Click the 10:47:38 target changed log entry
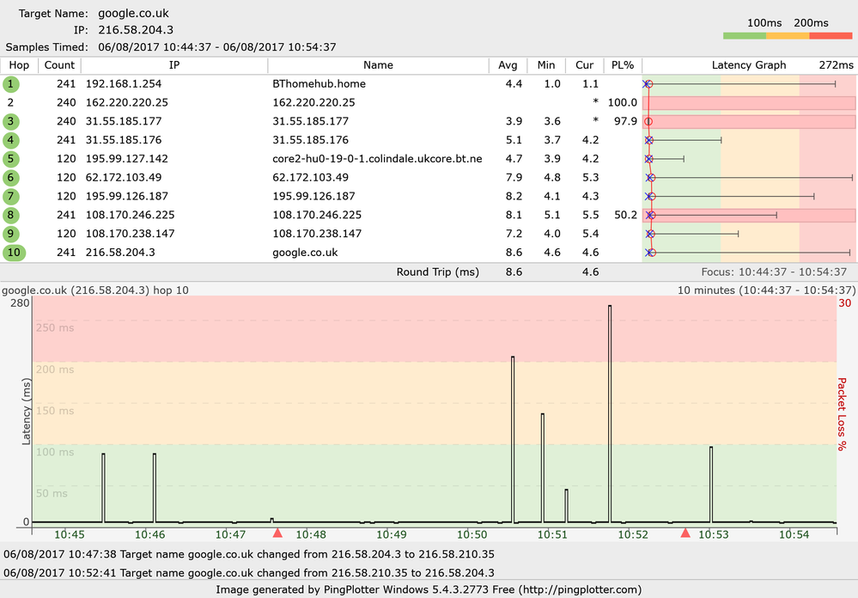The width and height of the screenshot is (858, 598). 249,554
